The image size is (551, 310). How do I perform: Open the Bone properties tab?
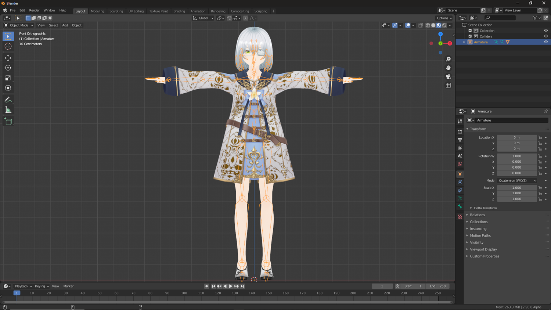pyautogui.click(x=460, y=206)
